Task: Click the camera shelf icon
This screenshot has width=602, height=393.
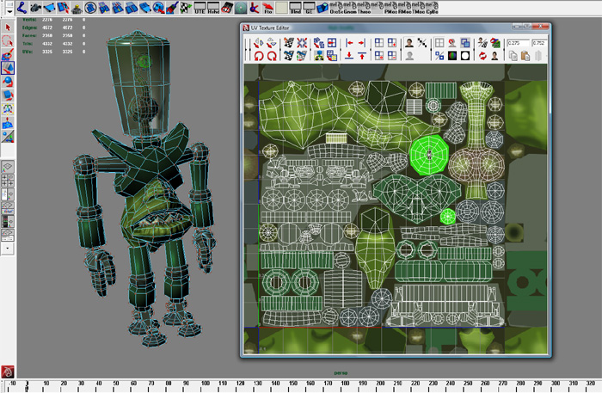Action: pyautogui.click(x=35, y=7)
